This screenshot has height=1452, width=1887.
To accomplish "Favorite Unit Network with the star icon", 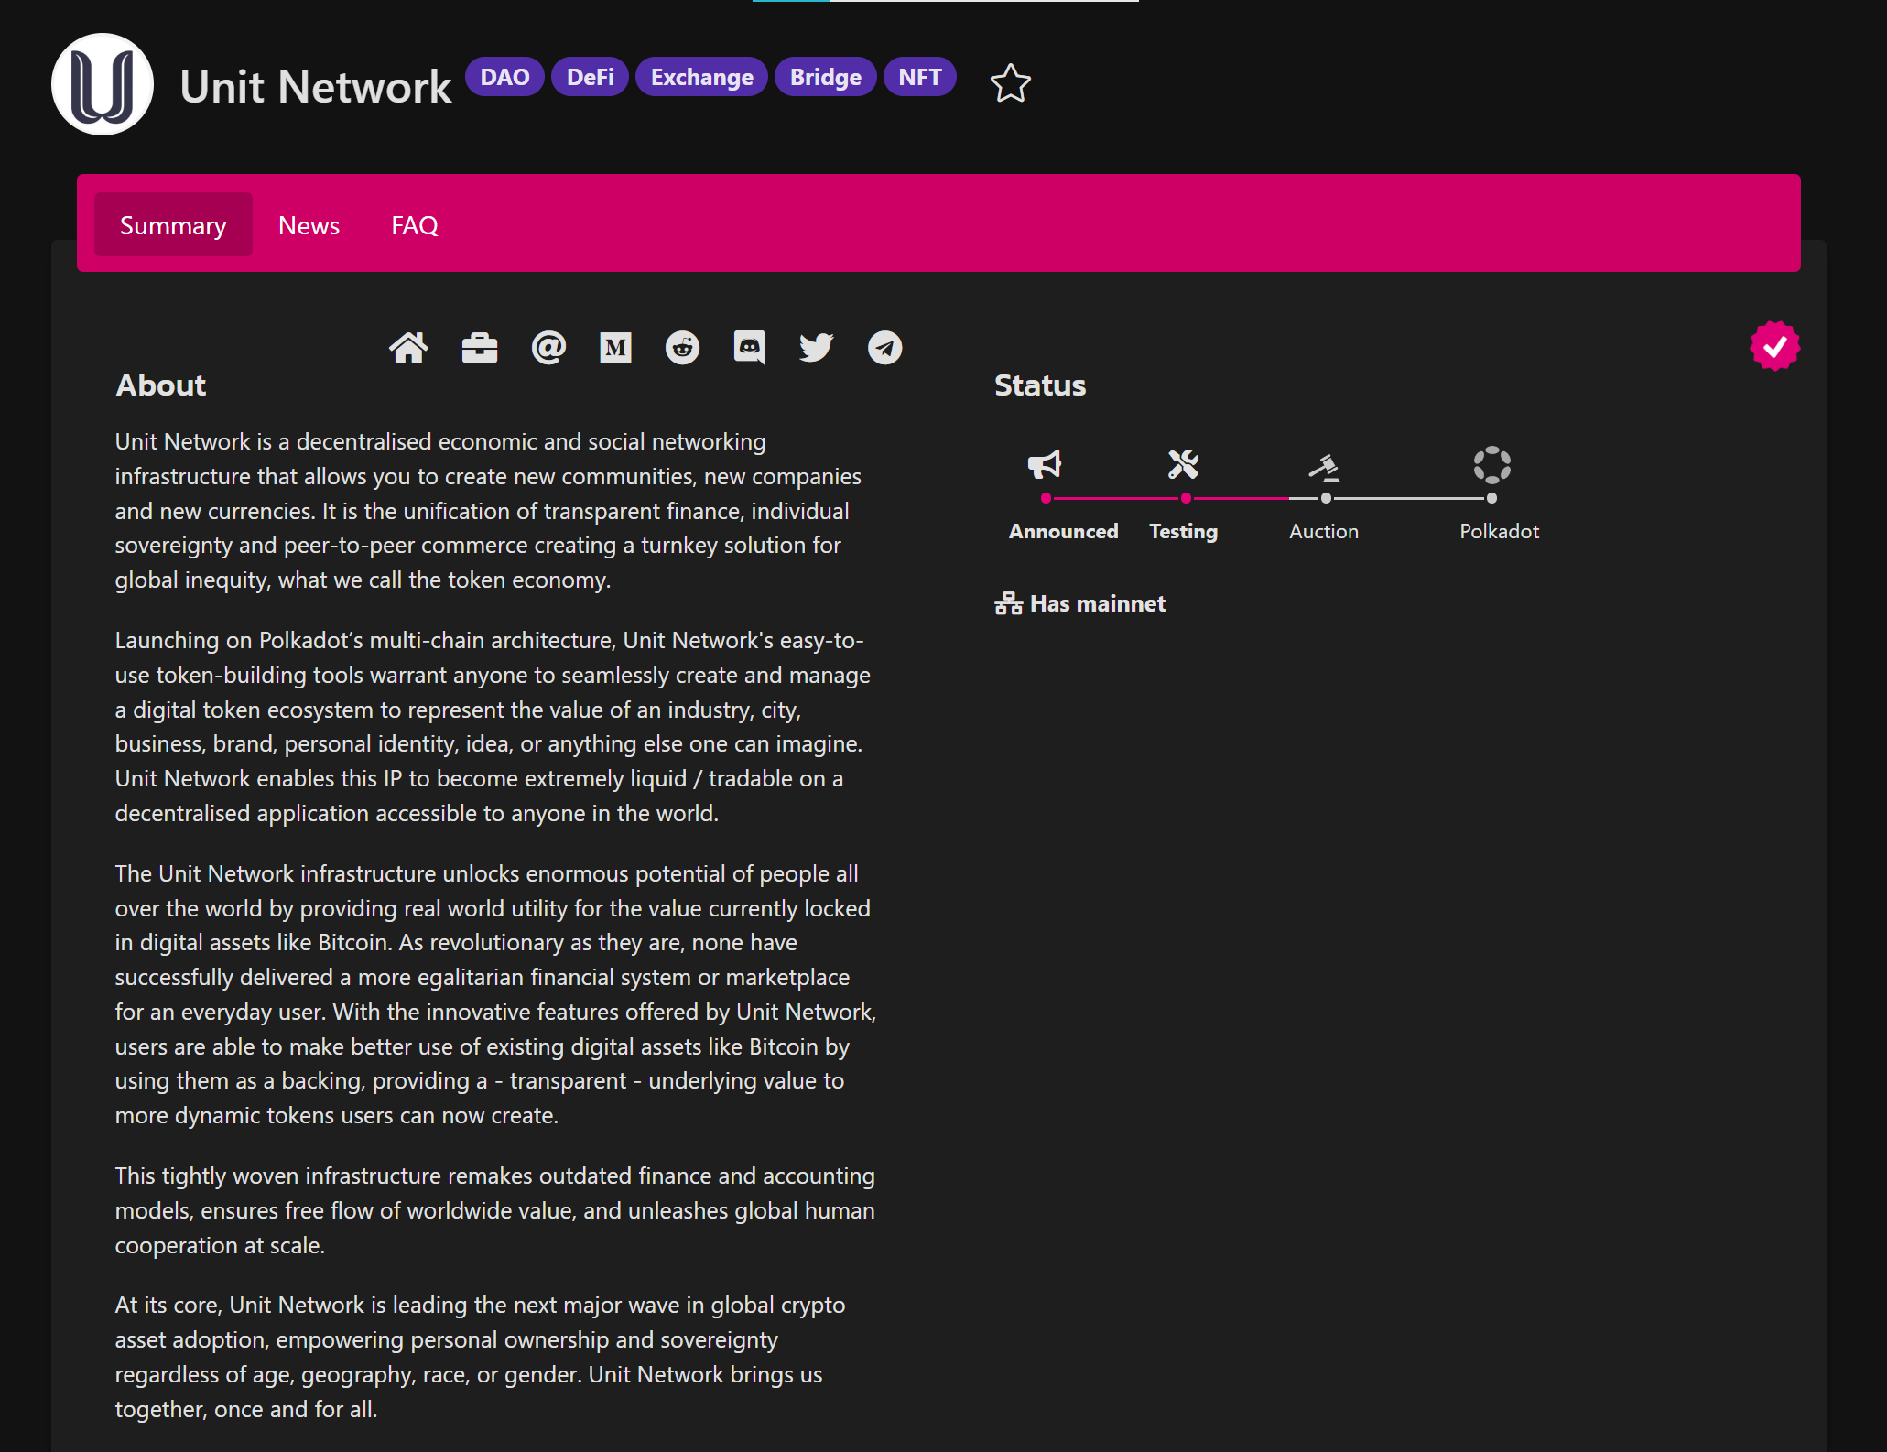I will (x=1011, y=83).
